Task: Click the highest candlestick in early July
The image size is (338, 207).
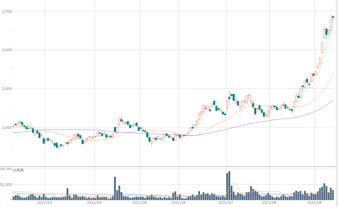Action: click(229, 98)
